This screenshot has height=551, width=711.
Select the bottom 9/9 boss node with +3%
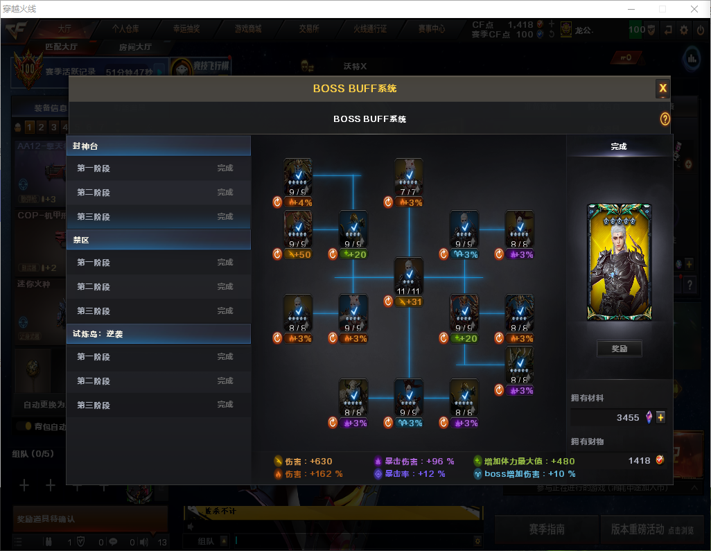coord(409,398)
